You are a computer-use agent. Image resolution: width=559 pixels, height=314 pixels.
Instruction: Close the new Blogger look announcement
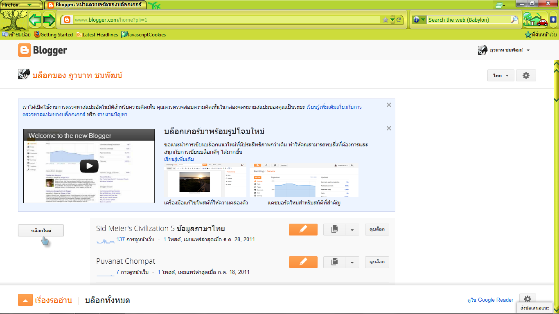click(389, 128)
